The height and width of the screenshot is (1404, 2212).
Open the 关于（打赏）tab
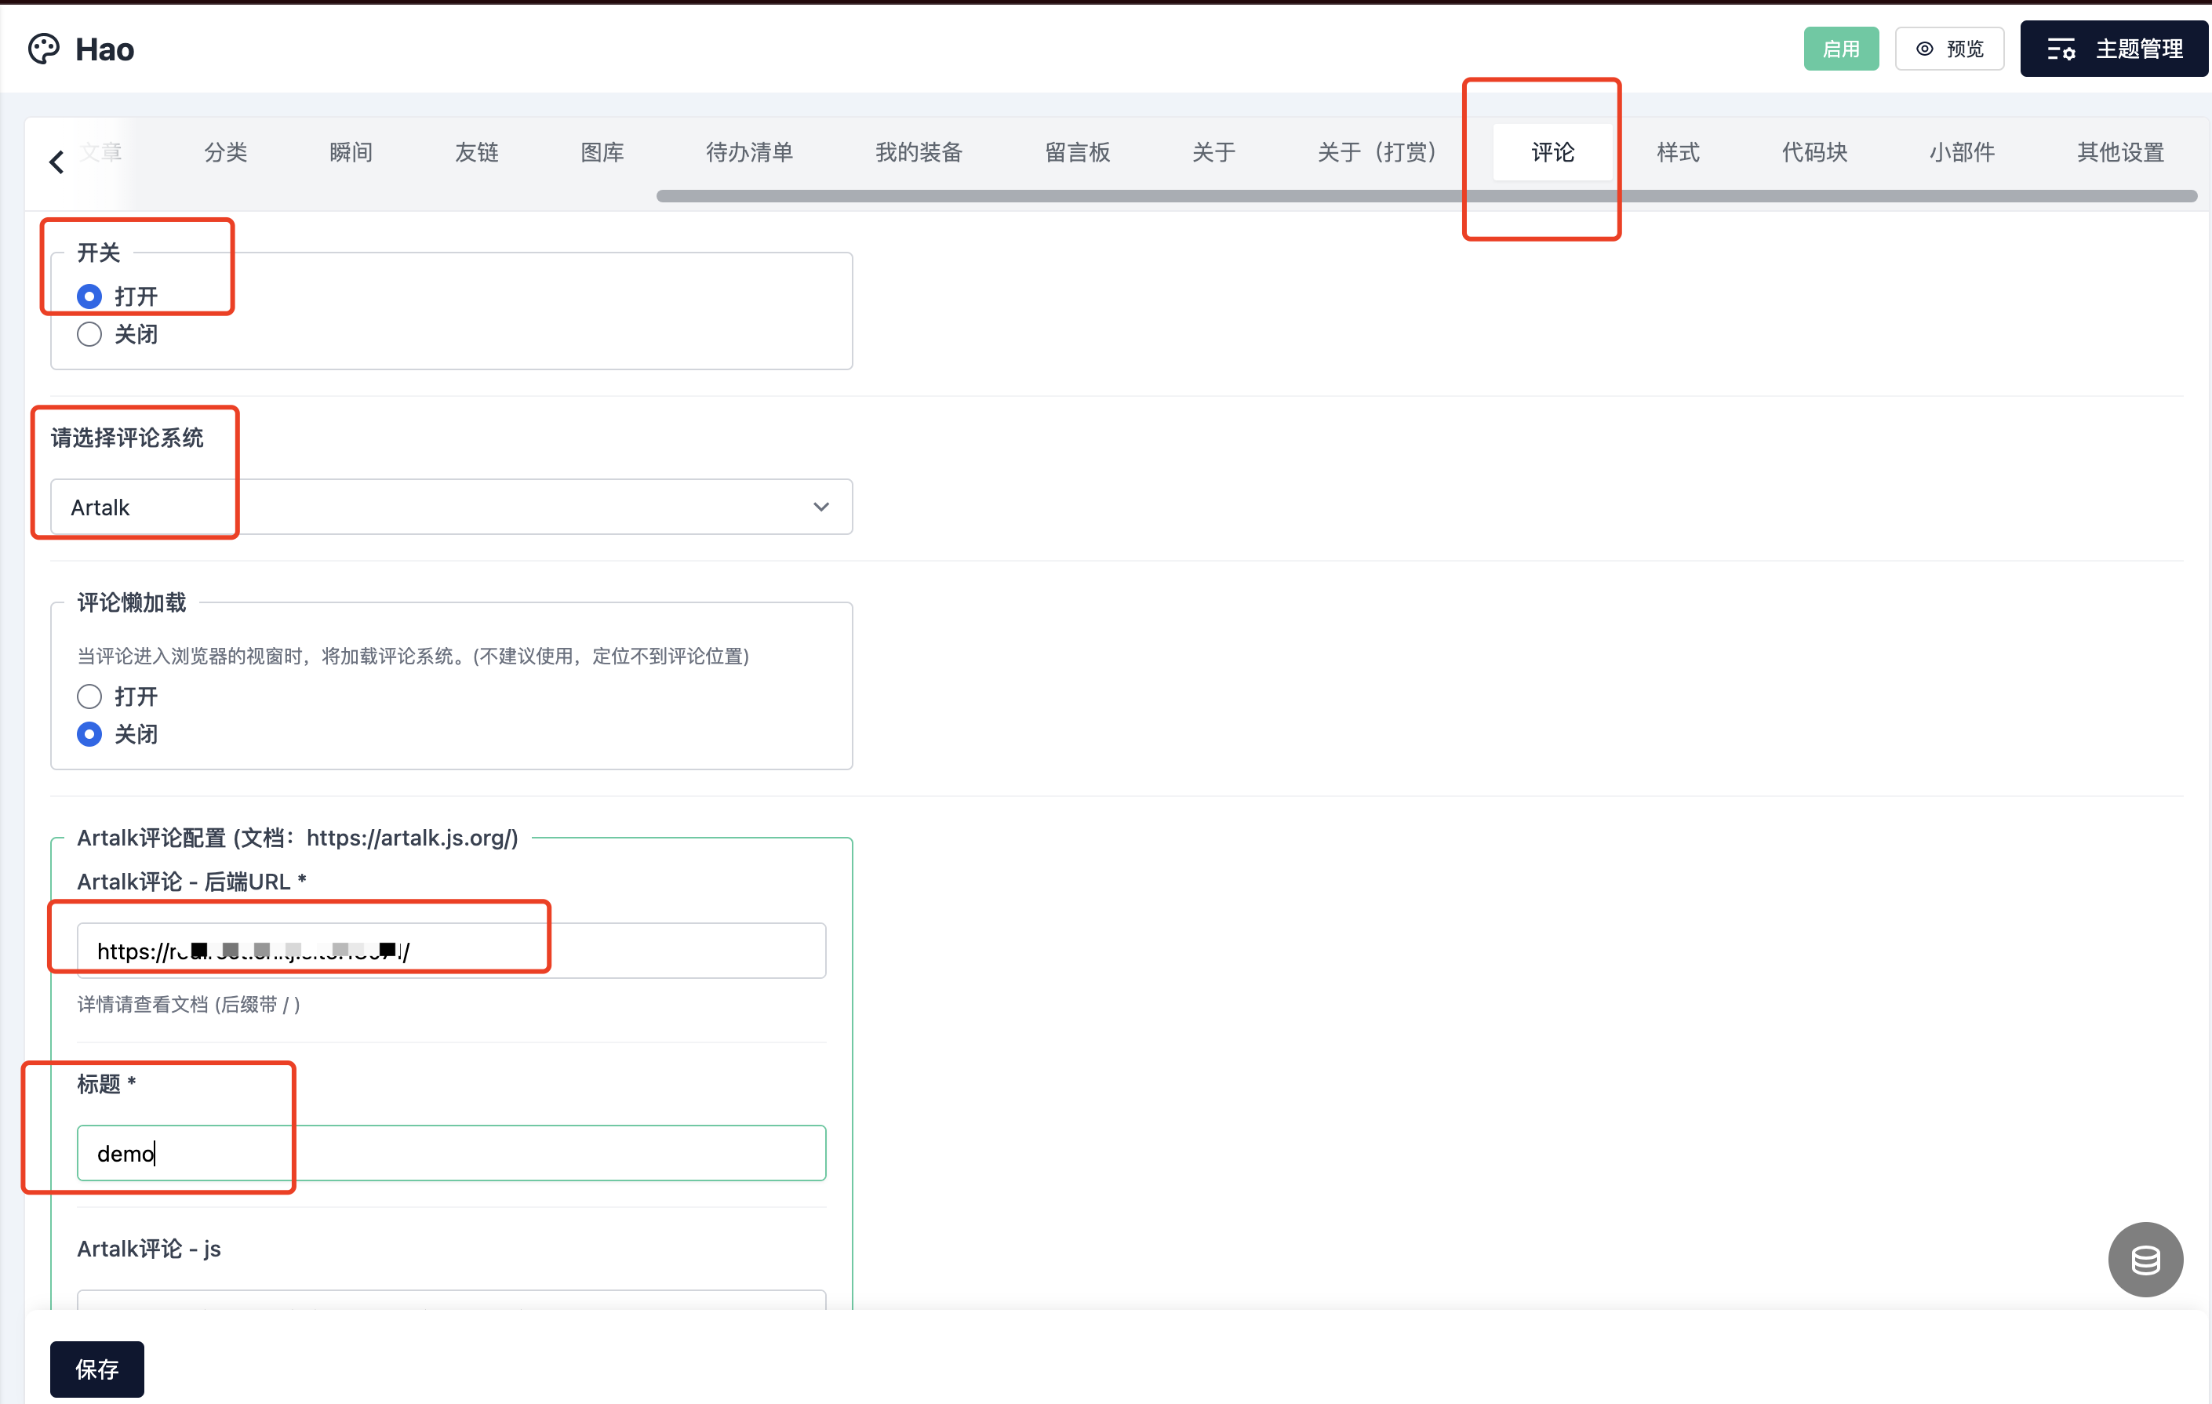(1376, 151)
